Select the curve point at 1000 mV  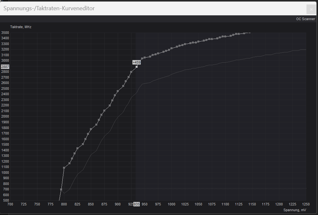pyautogui.click(x=171, y=48)
